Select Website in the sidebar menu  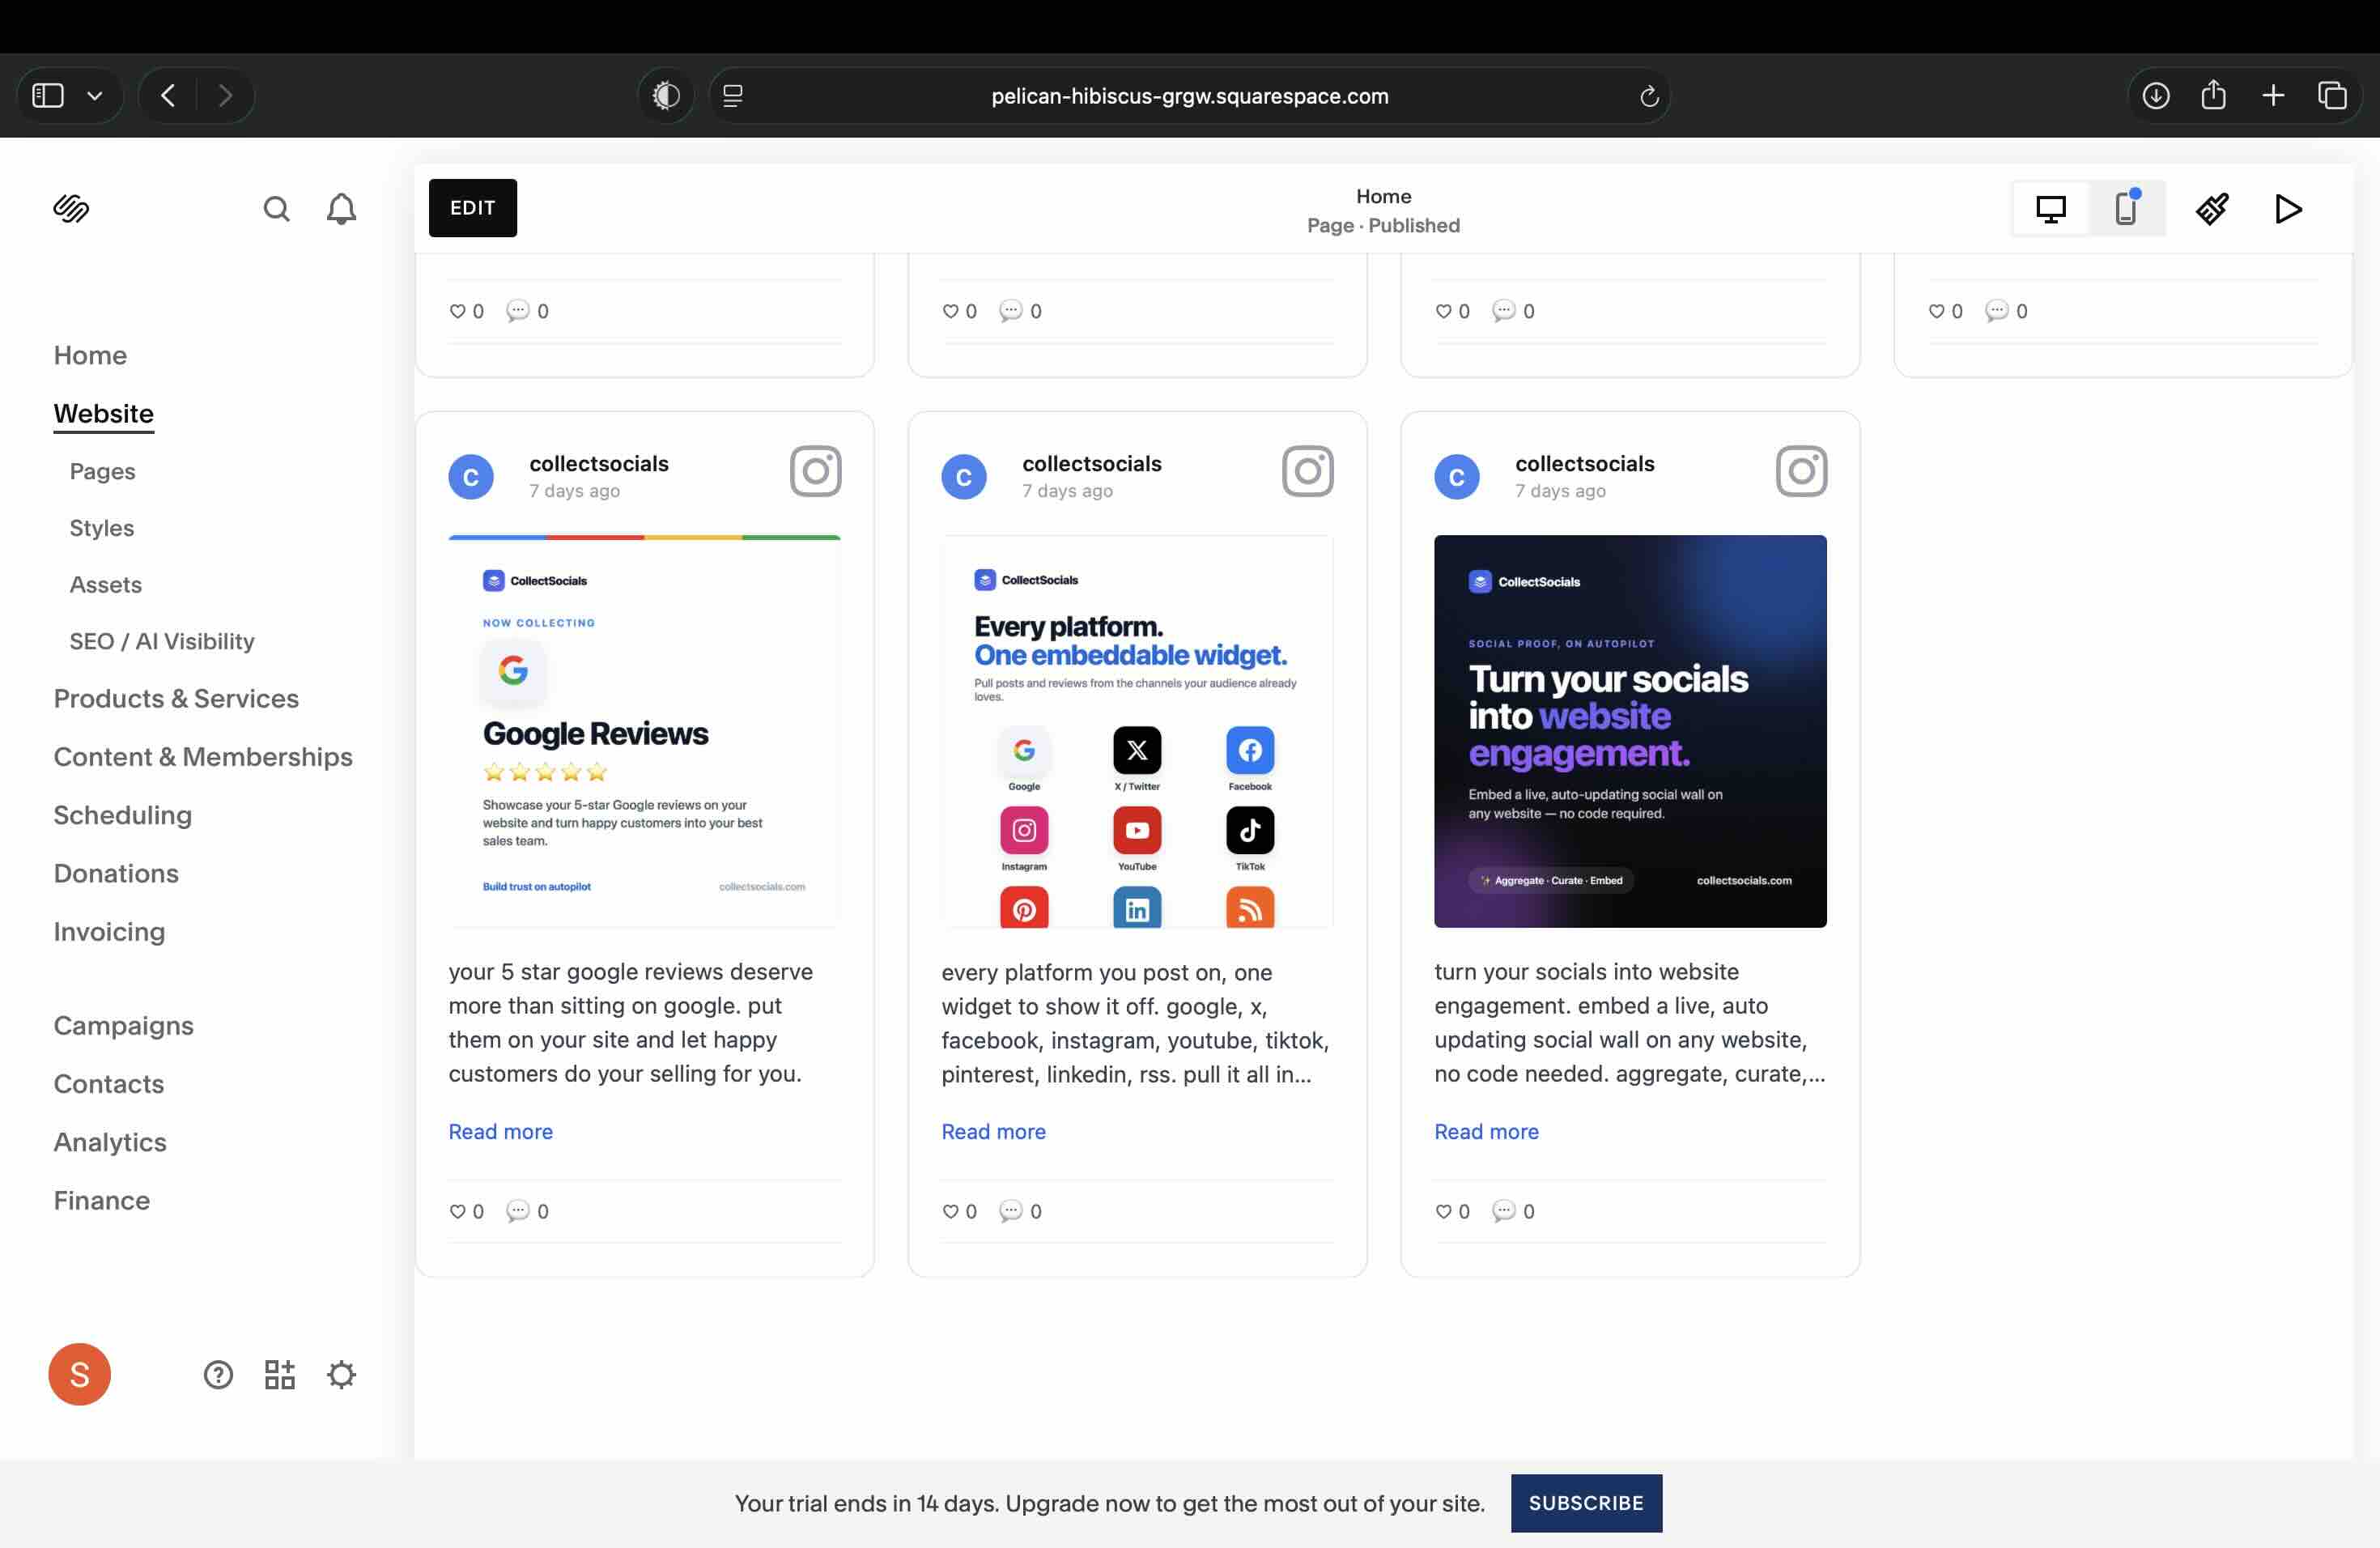[104, 413]
